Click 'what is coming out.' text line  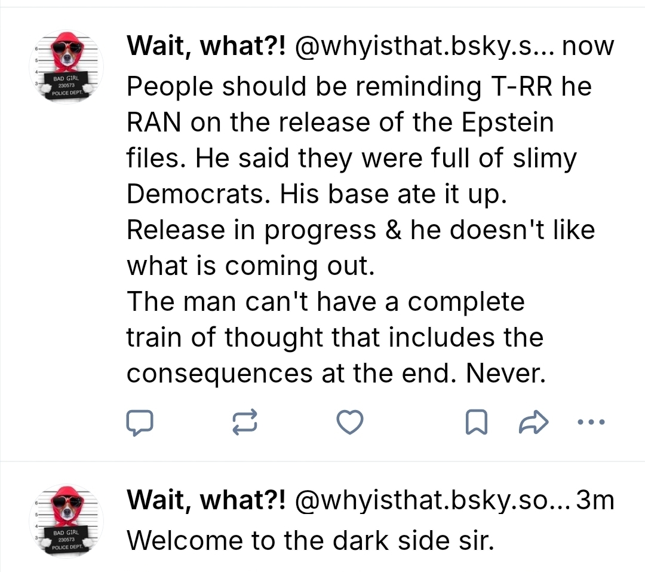click(x=250, y=266)
